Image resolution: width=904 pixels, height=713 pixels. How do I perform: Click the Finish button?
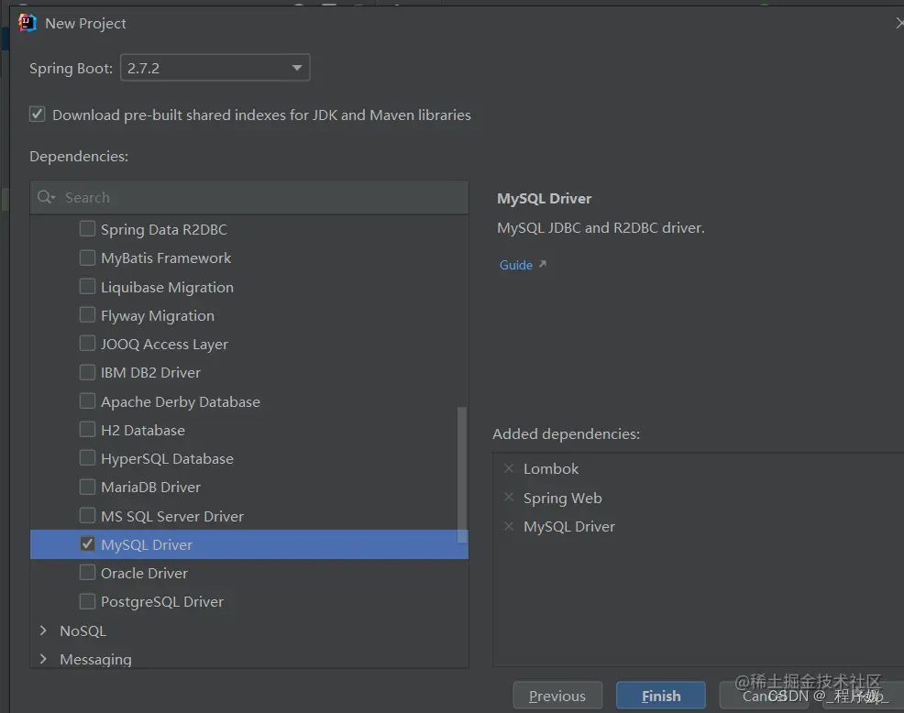click(x=661, y=696)
